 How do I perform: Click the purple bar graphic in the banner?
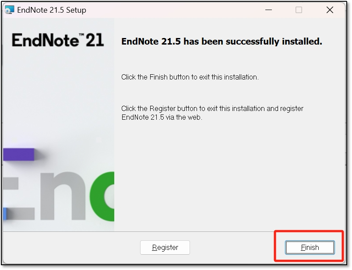tap(19, 154)
